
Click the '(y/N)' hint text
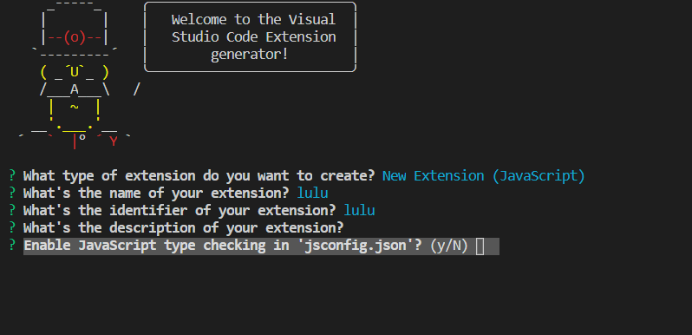click(449, 246)
